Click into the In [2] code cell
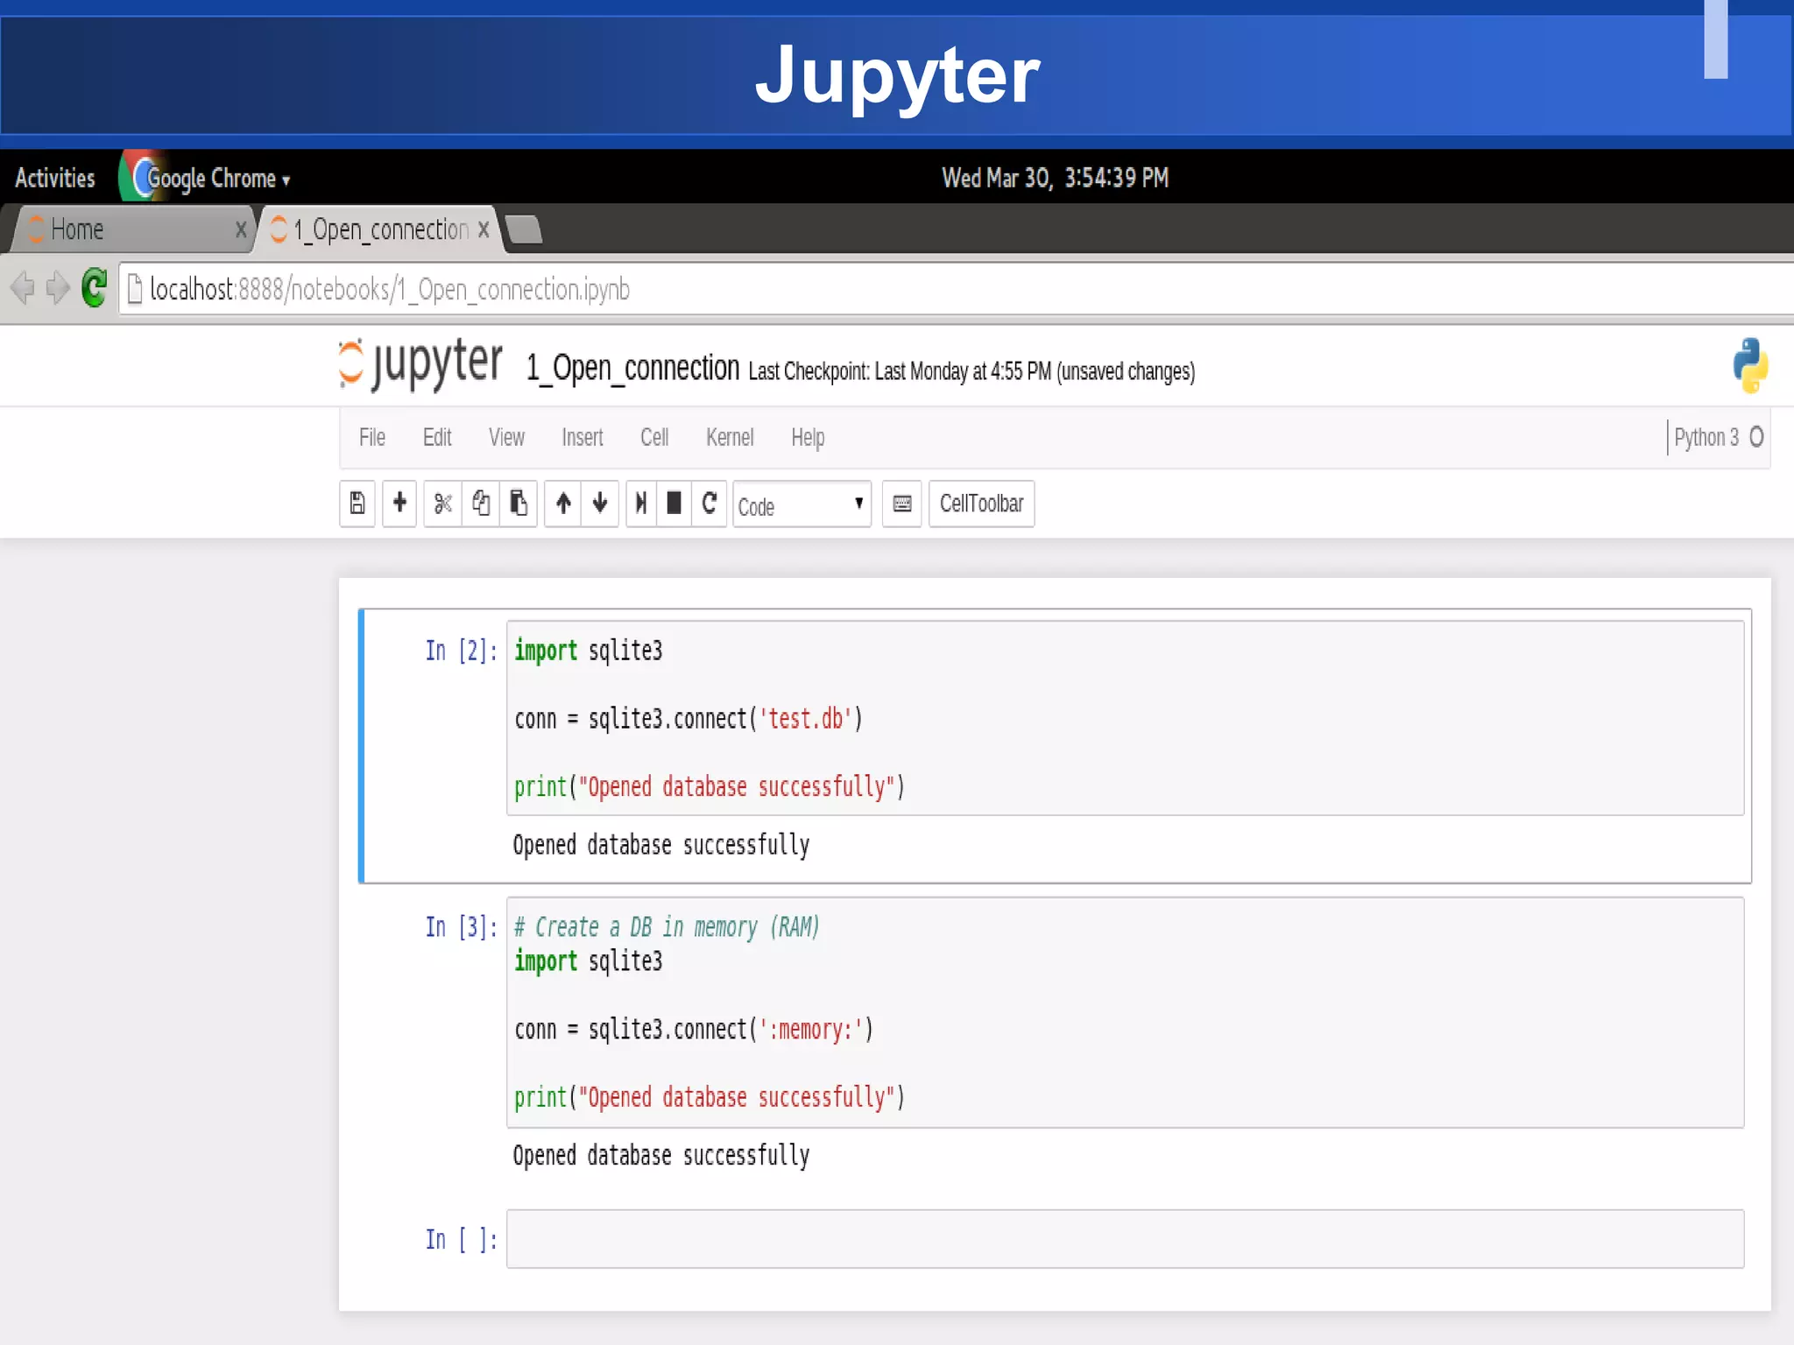Viewport: 1794px width, 1345px height. click(x=1125, y=718)
